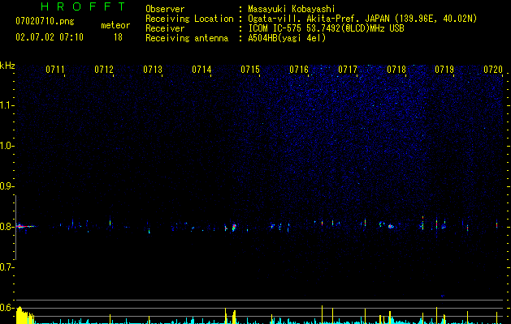
Task: Click the date stamp 02.07.02 07:10
Action: pos(50,37)
